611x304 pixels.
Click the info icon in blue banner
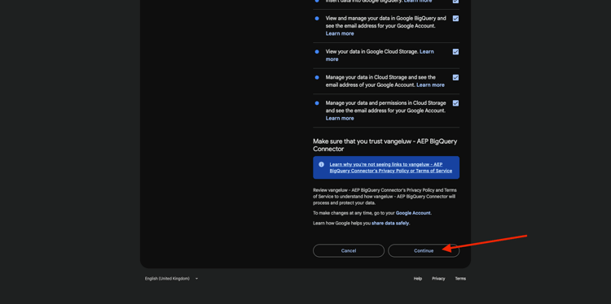[x=321, y=164]
